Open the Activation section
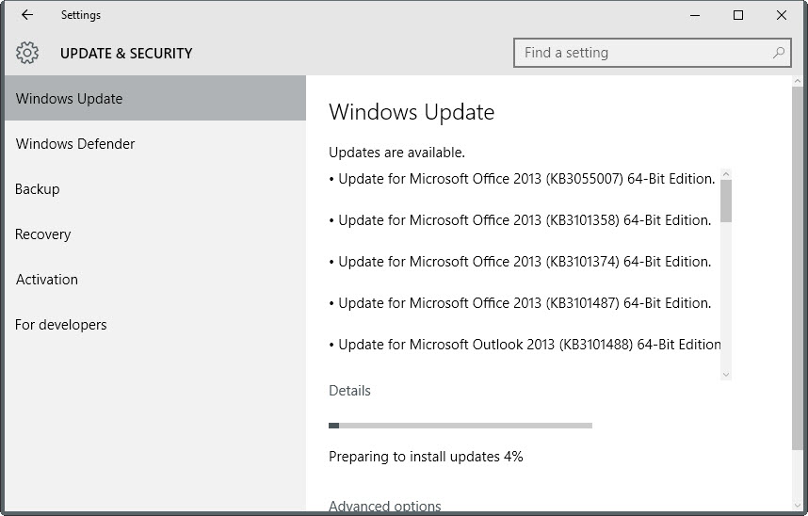 (155, 280)
